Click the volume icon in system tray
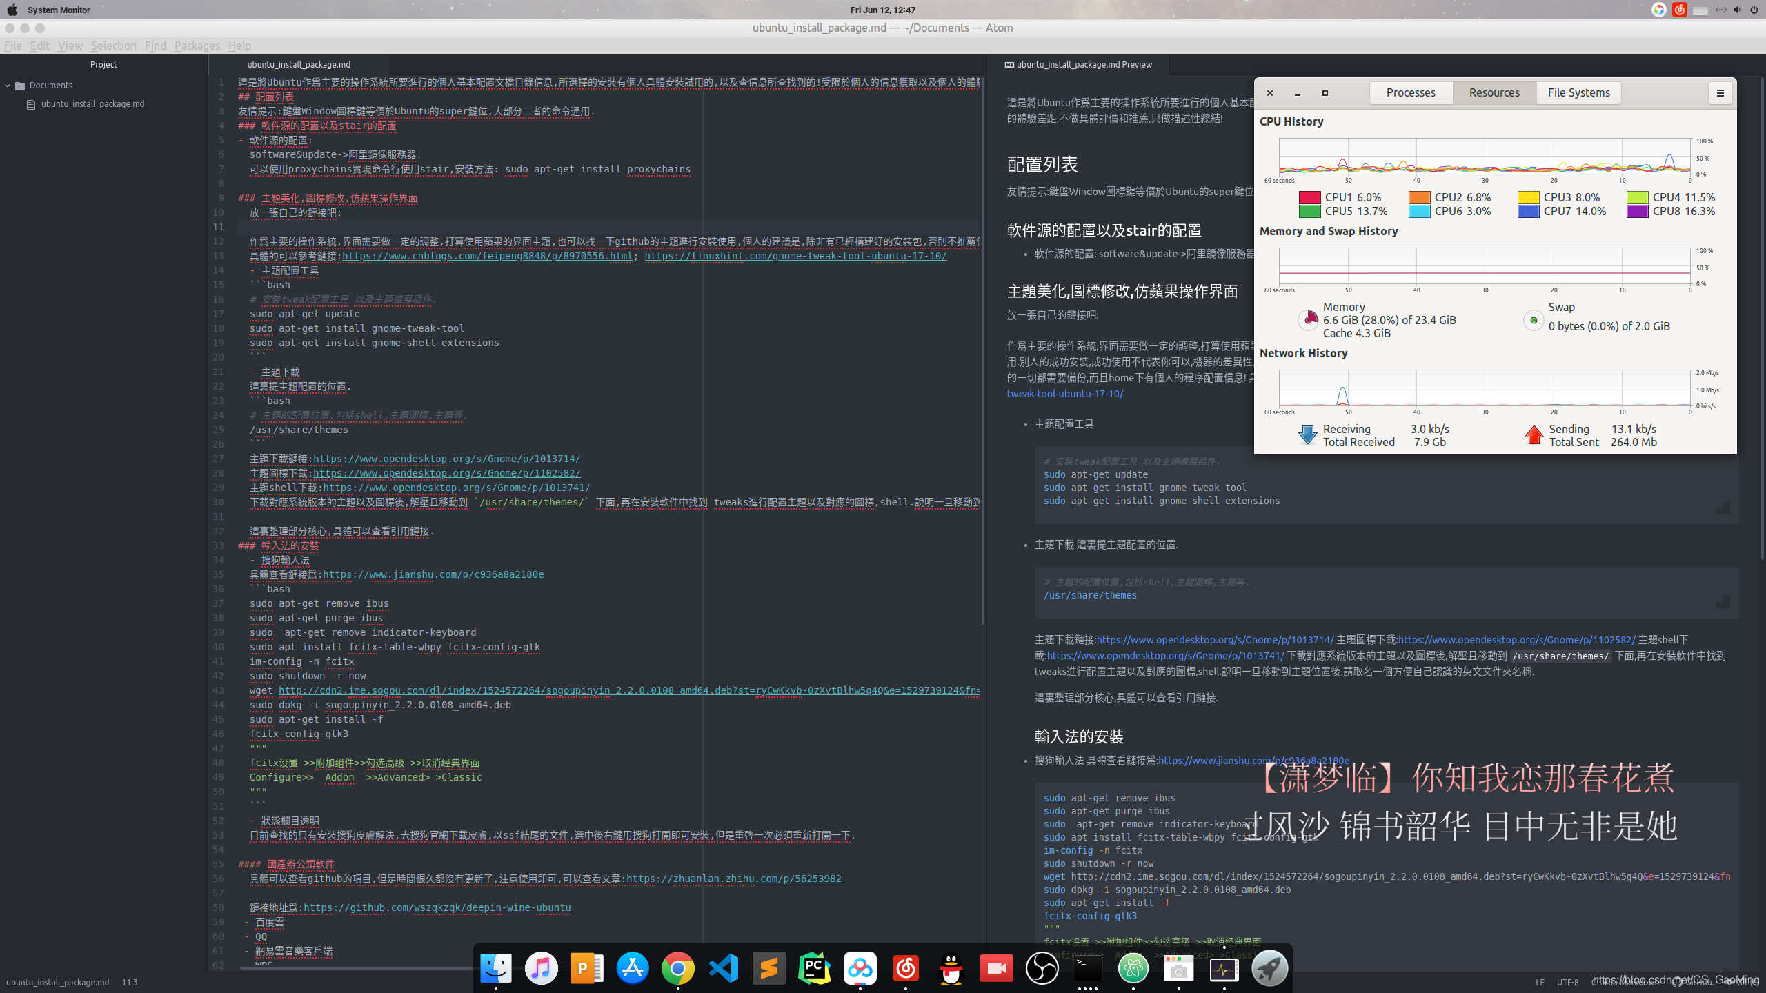The height and width of the screenshot is (993, 1766). [1737, 10]
